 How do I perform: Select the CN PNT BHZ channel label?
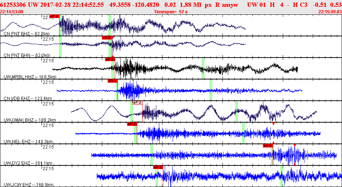tap(27, 34)
